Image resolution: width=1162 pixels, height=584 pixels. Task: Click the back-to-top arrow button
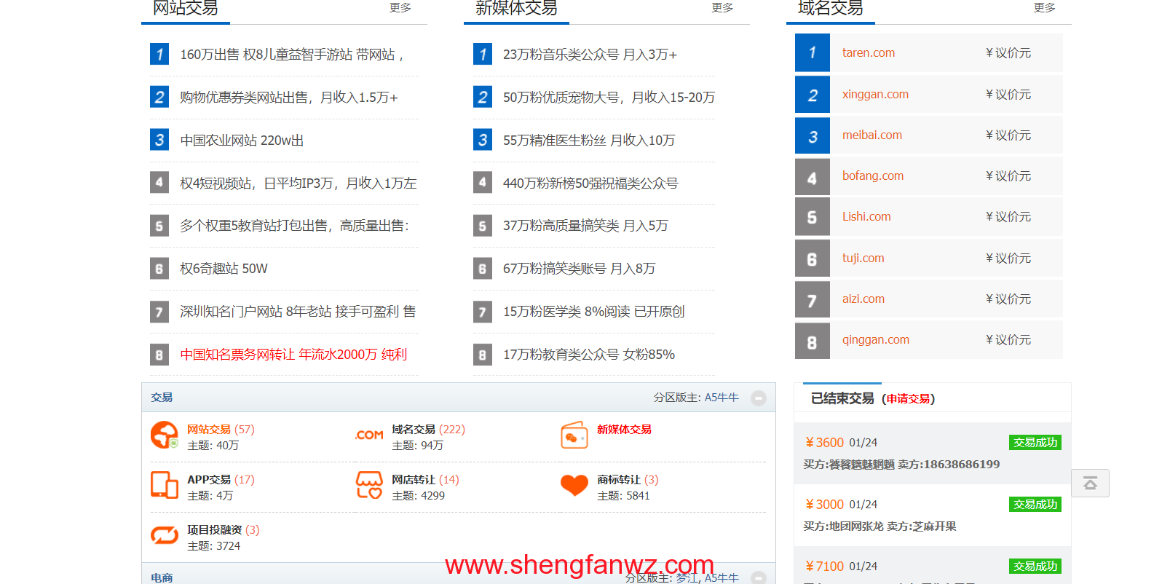click(x=1090, y=484)
